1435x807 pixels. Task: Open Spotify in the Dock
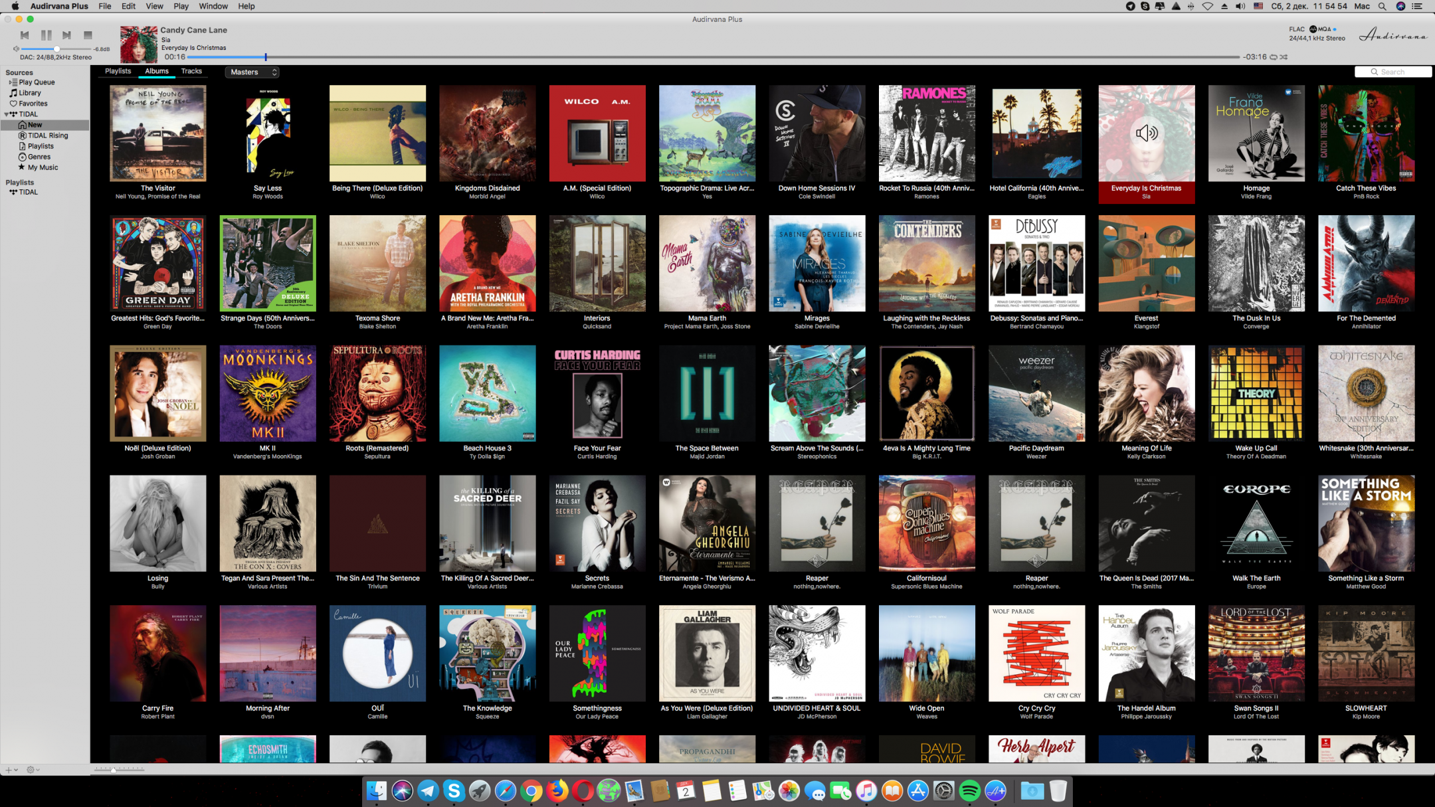coord(969,790)
